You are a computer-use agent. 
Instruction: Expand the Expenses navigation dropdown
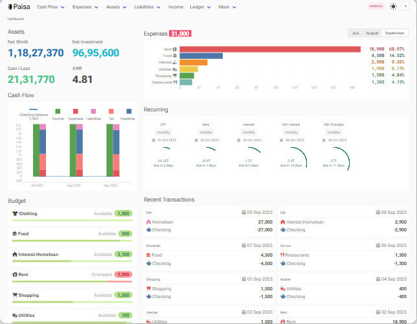[85, 6]
